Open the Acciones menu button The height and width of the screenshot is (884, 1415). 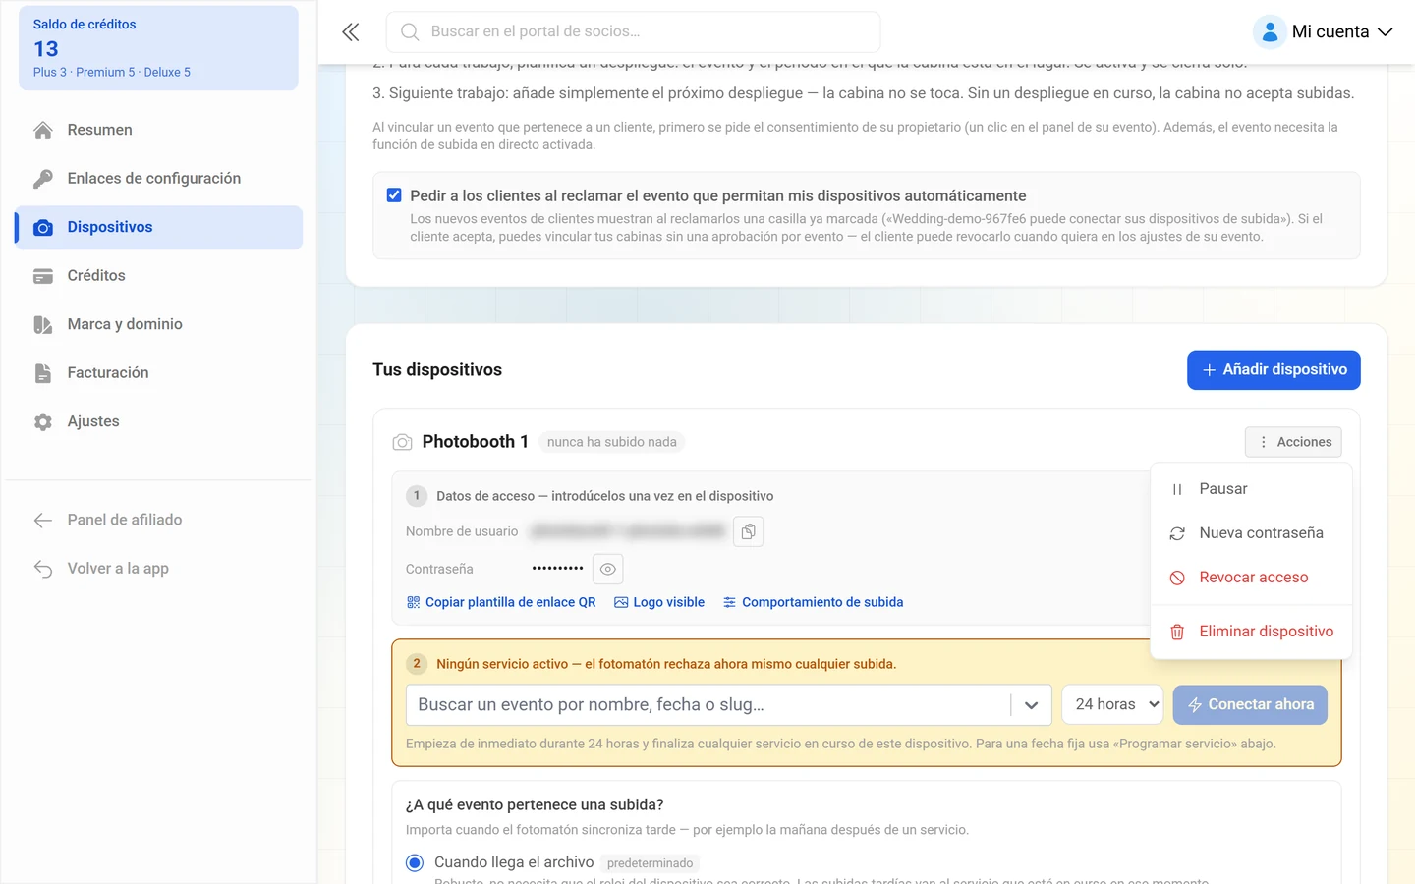tap(1293, 442)
